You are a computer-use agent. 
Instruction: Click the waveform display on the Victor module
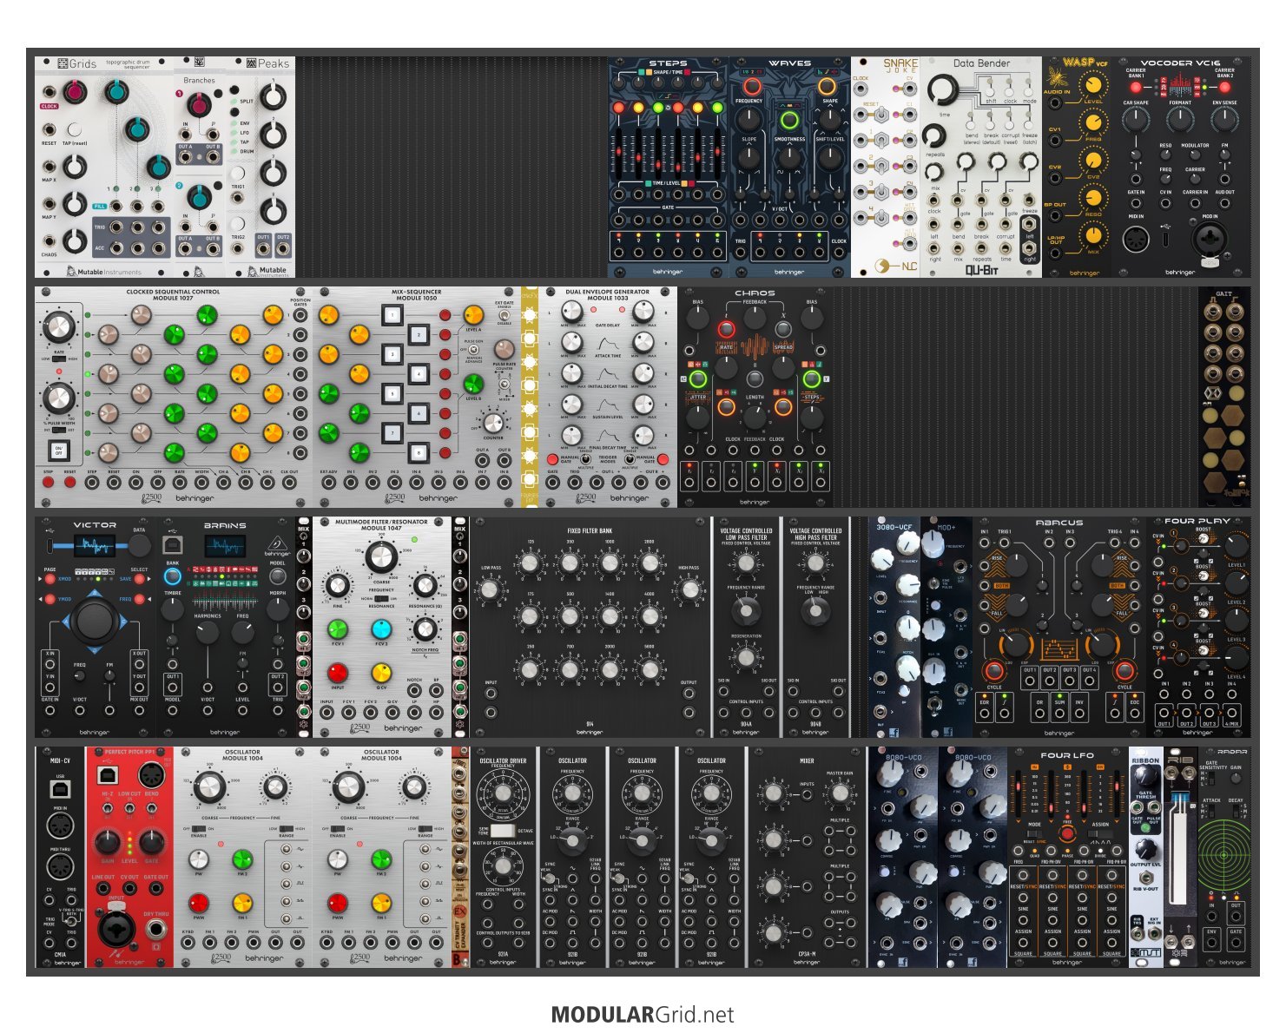(x=94, y=545)
